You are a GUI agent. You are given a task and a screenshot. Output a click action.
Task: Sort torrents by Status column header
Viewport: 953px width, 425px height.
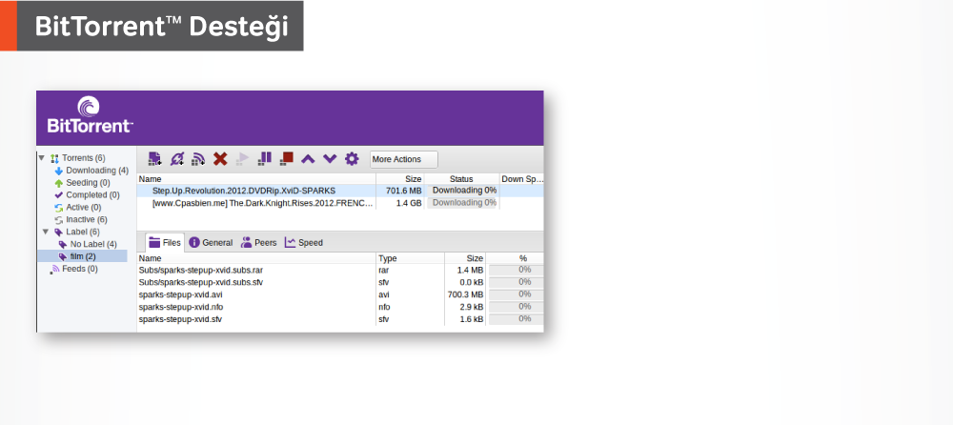[462, 179]
